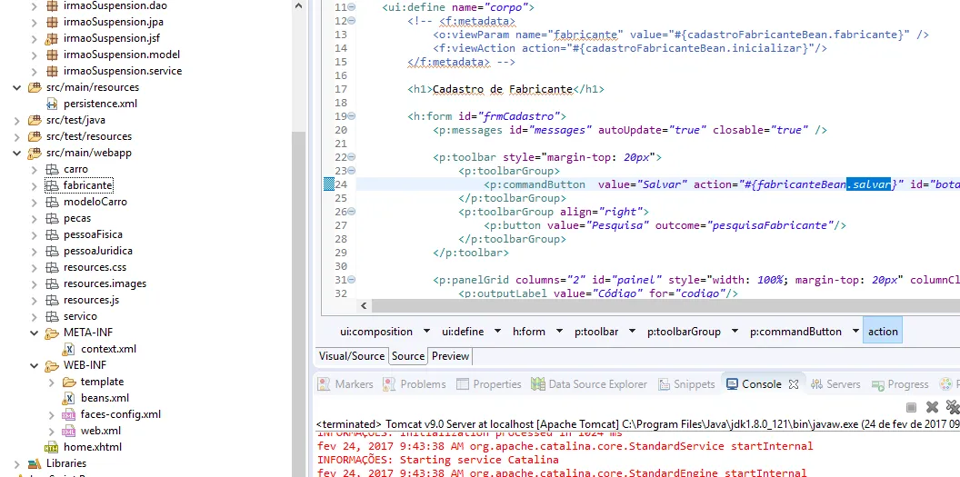This screenshot has width=960, height=477.
Task: Click the project tree scroll-up arrow
Action: pyautogui.click(x=298, y=6)
